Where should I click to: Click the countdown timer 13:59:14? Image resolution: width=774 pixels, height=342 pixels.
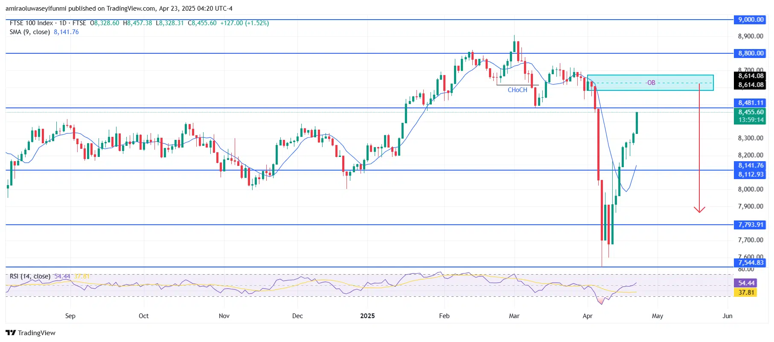[751, 120]
